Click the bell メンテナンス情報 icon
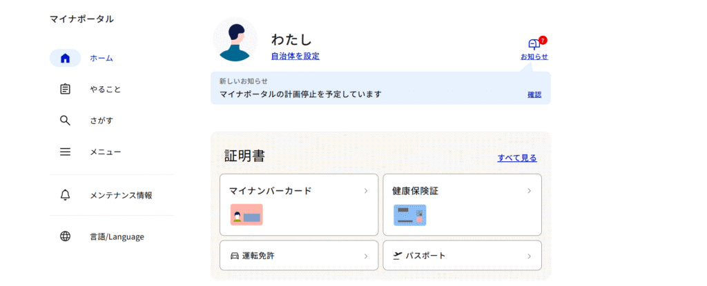The height and width of the screenshot is (286, 707). (65, 195)
